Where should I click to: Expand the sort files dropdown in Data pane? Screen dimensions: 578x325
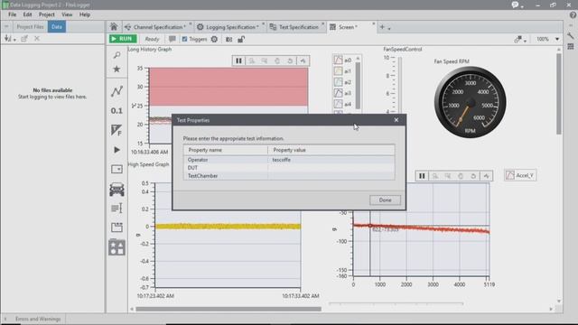point(10,38)
